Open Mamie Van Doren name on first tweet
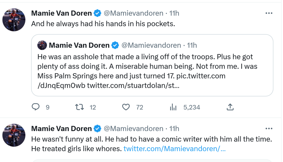 click(61, 13)
